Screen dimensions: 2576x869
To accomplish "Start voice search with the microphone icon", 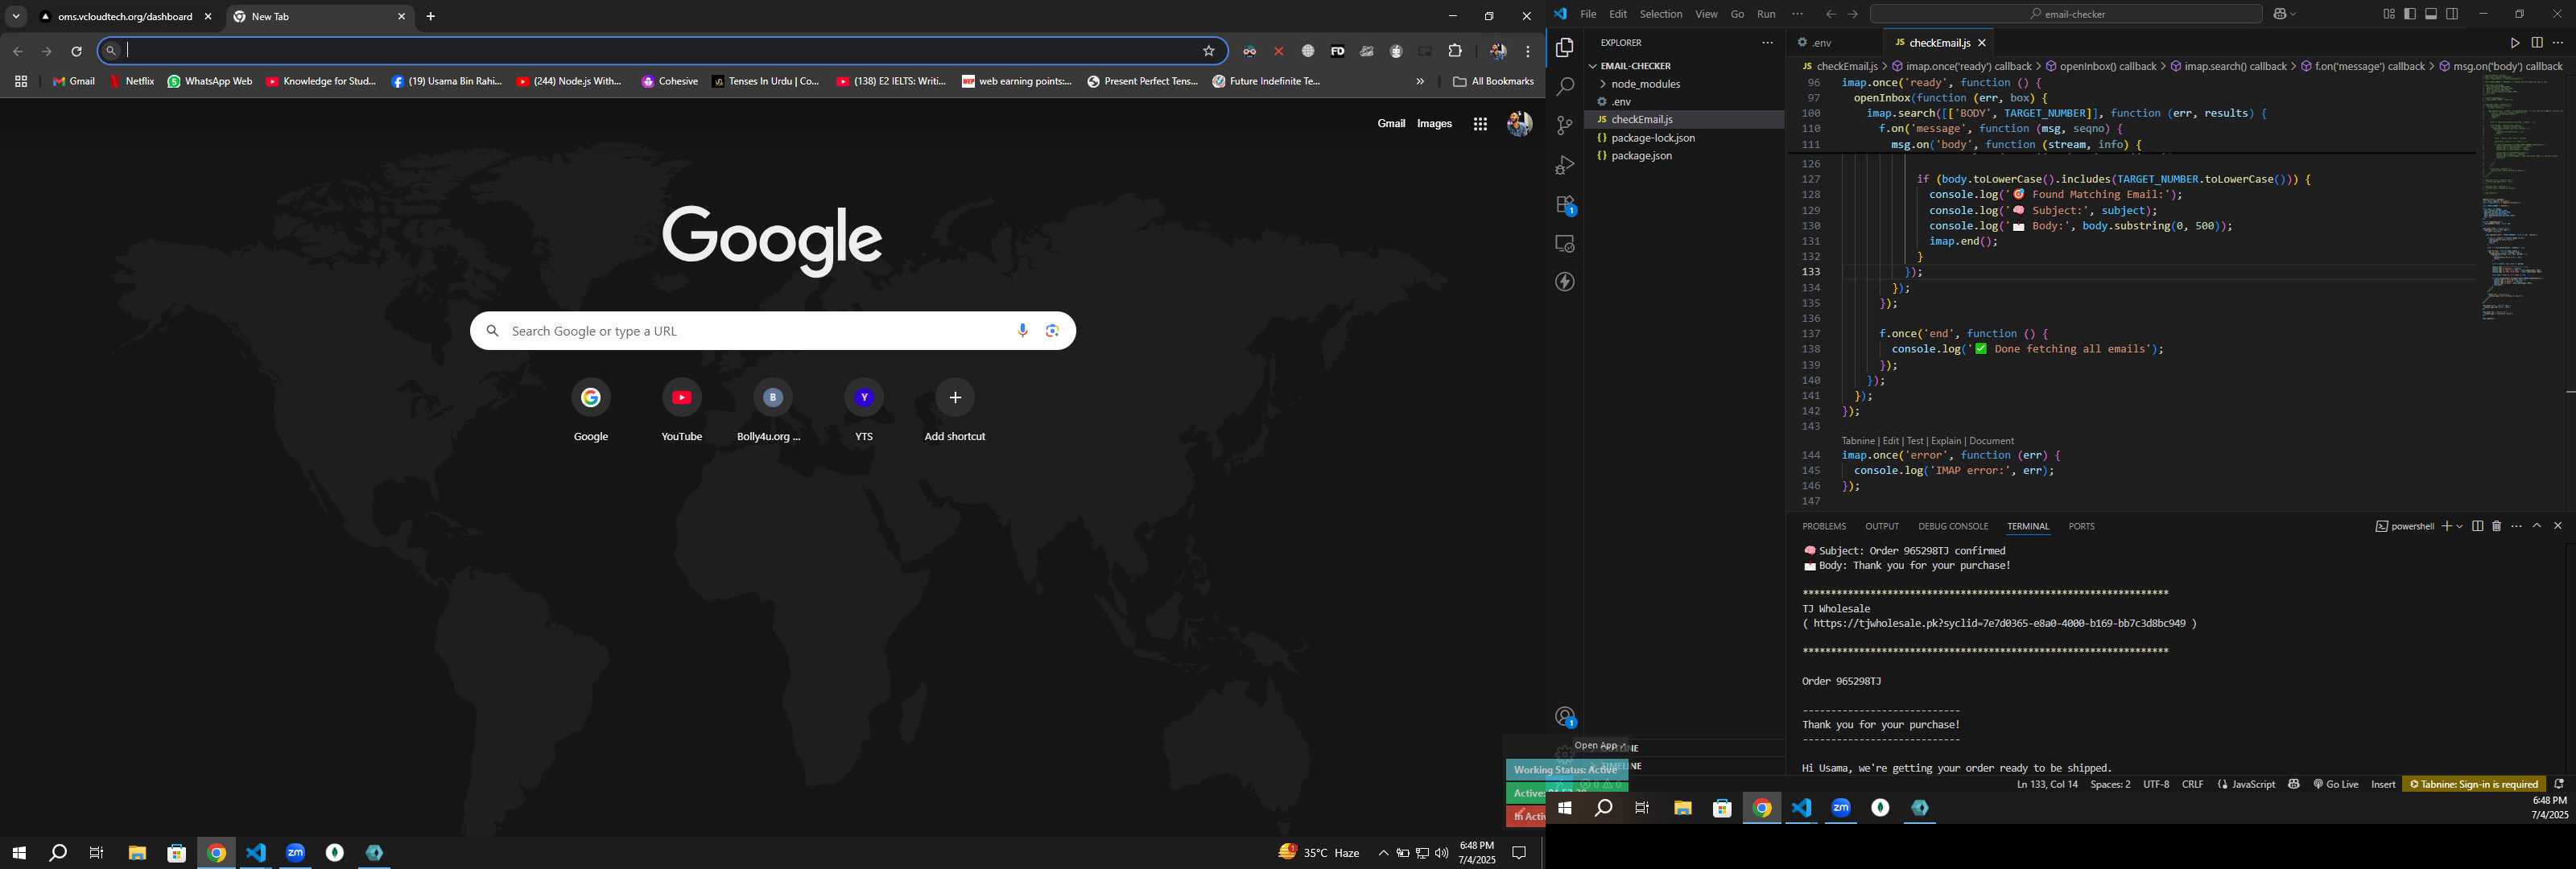I will click(1022, 331).
